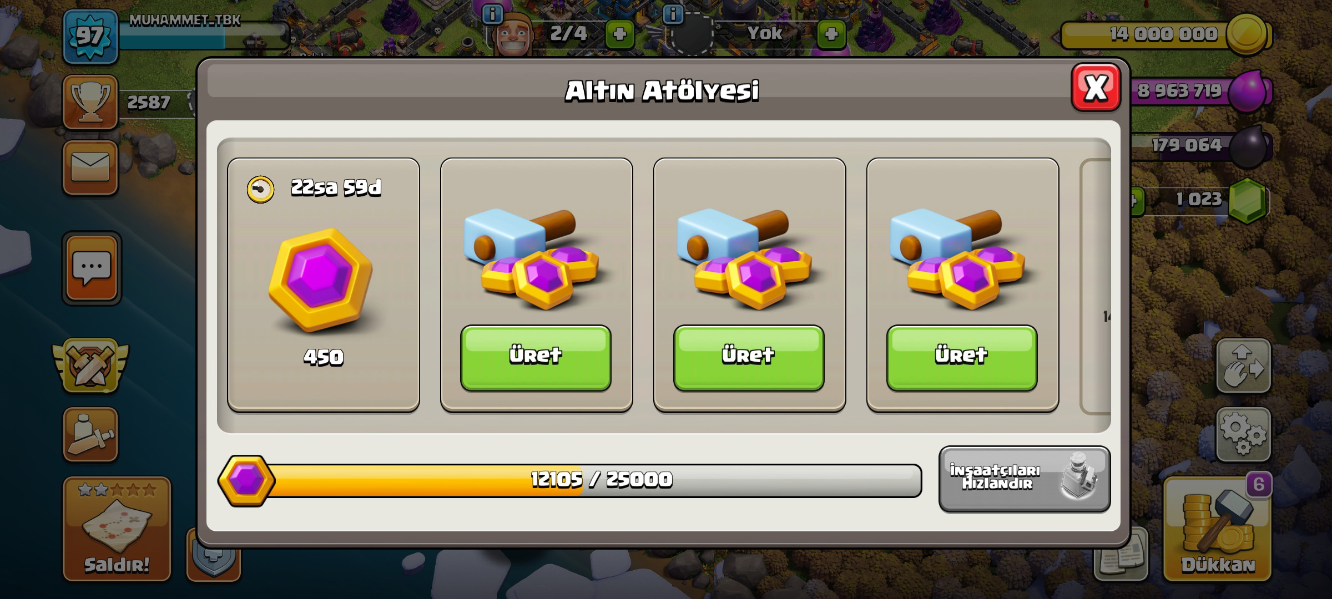The image size is (1332, 599).
Task: Open the settings gears icon
Action: point(1244,434)
